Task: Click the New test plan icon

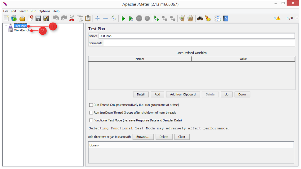Action: pos(6,18)
